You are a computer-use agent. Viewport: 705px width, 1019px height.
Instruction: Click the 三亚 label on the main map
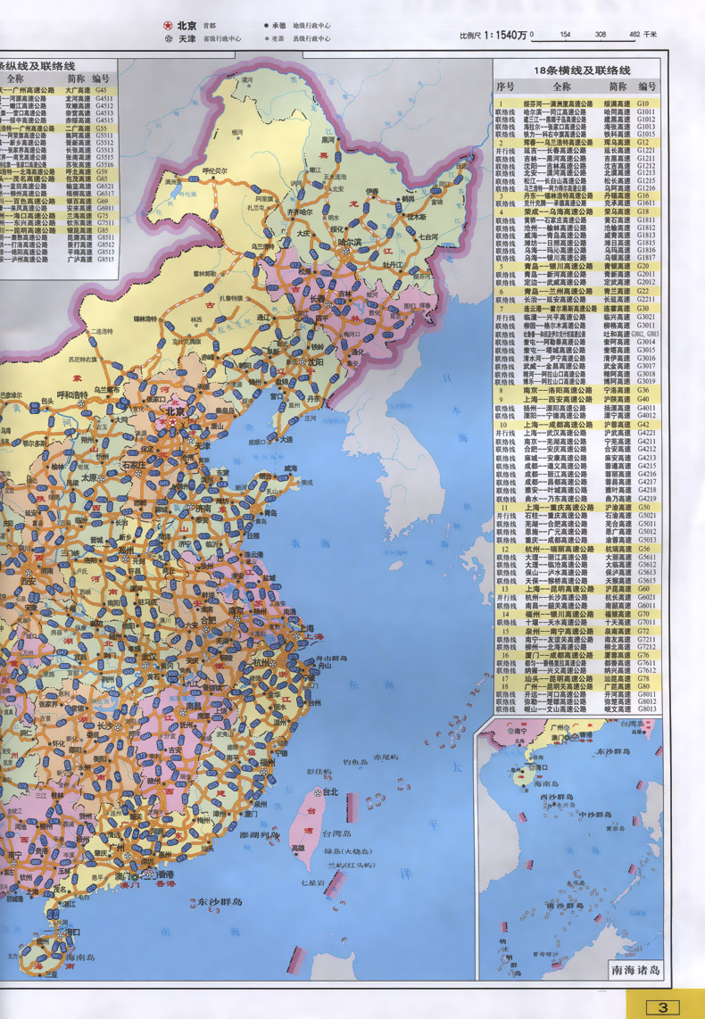pyautogui.click(x=51, y=974)
